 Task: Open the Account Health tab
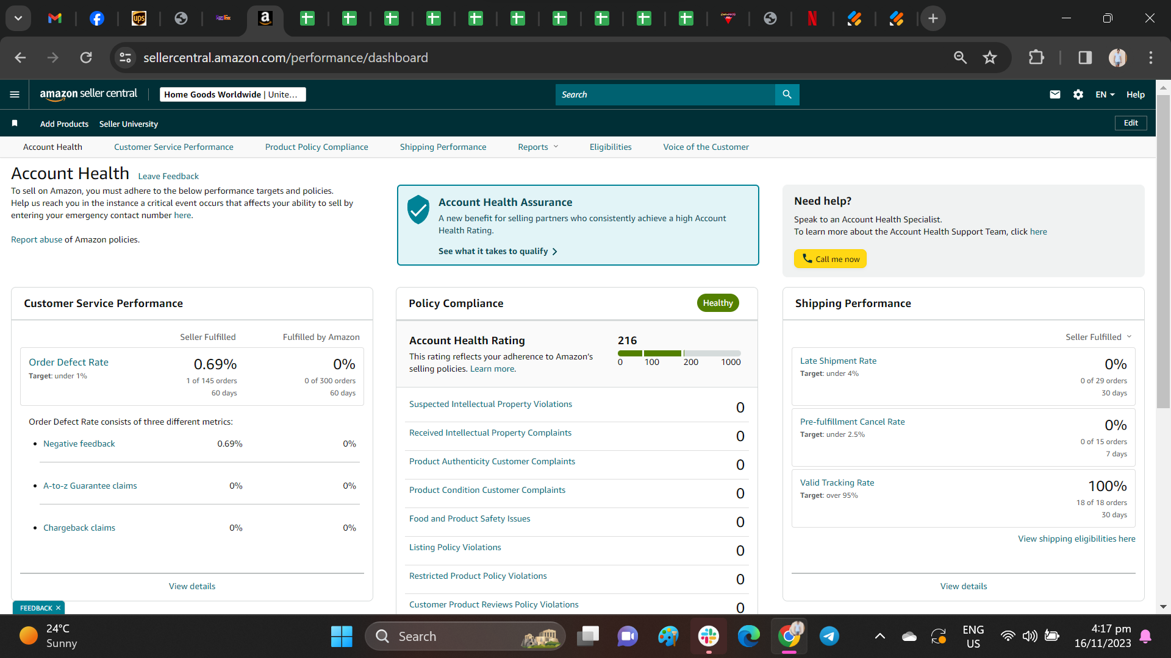52,147
